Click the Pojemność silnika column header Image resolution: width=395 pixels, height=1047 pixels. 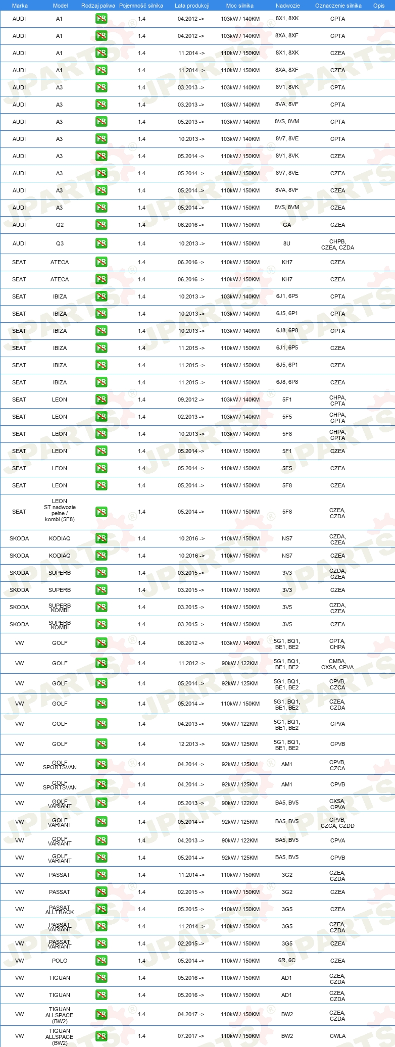point(141,6)
